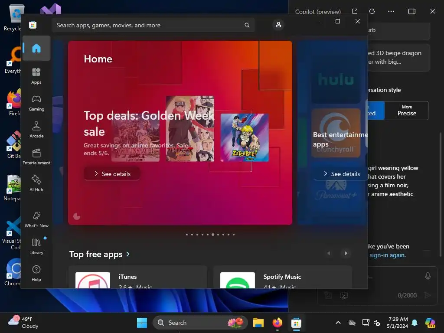
Task: Click Copilot Preview icon on taskbar
Action: (430, 323)
